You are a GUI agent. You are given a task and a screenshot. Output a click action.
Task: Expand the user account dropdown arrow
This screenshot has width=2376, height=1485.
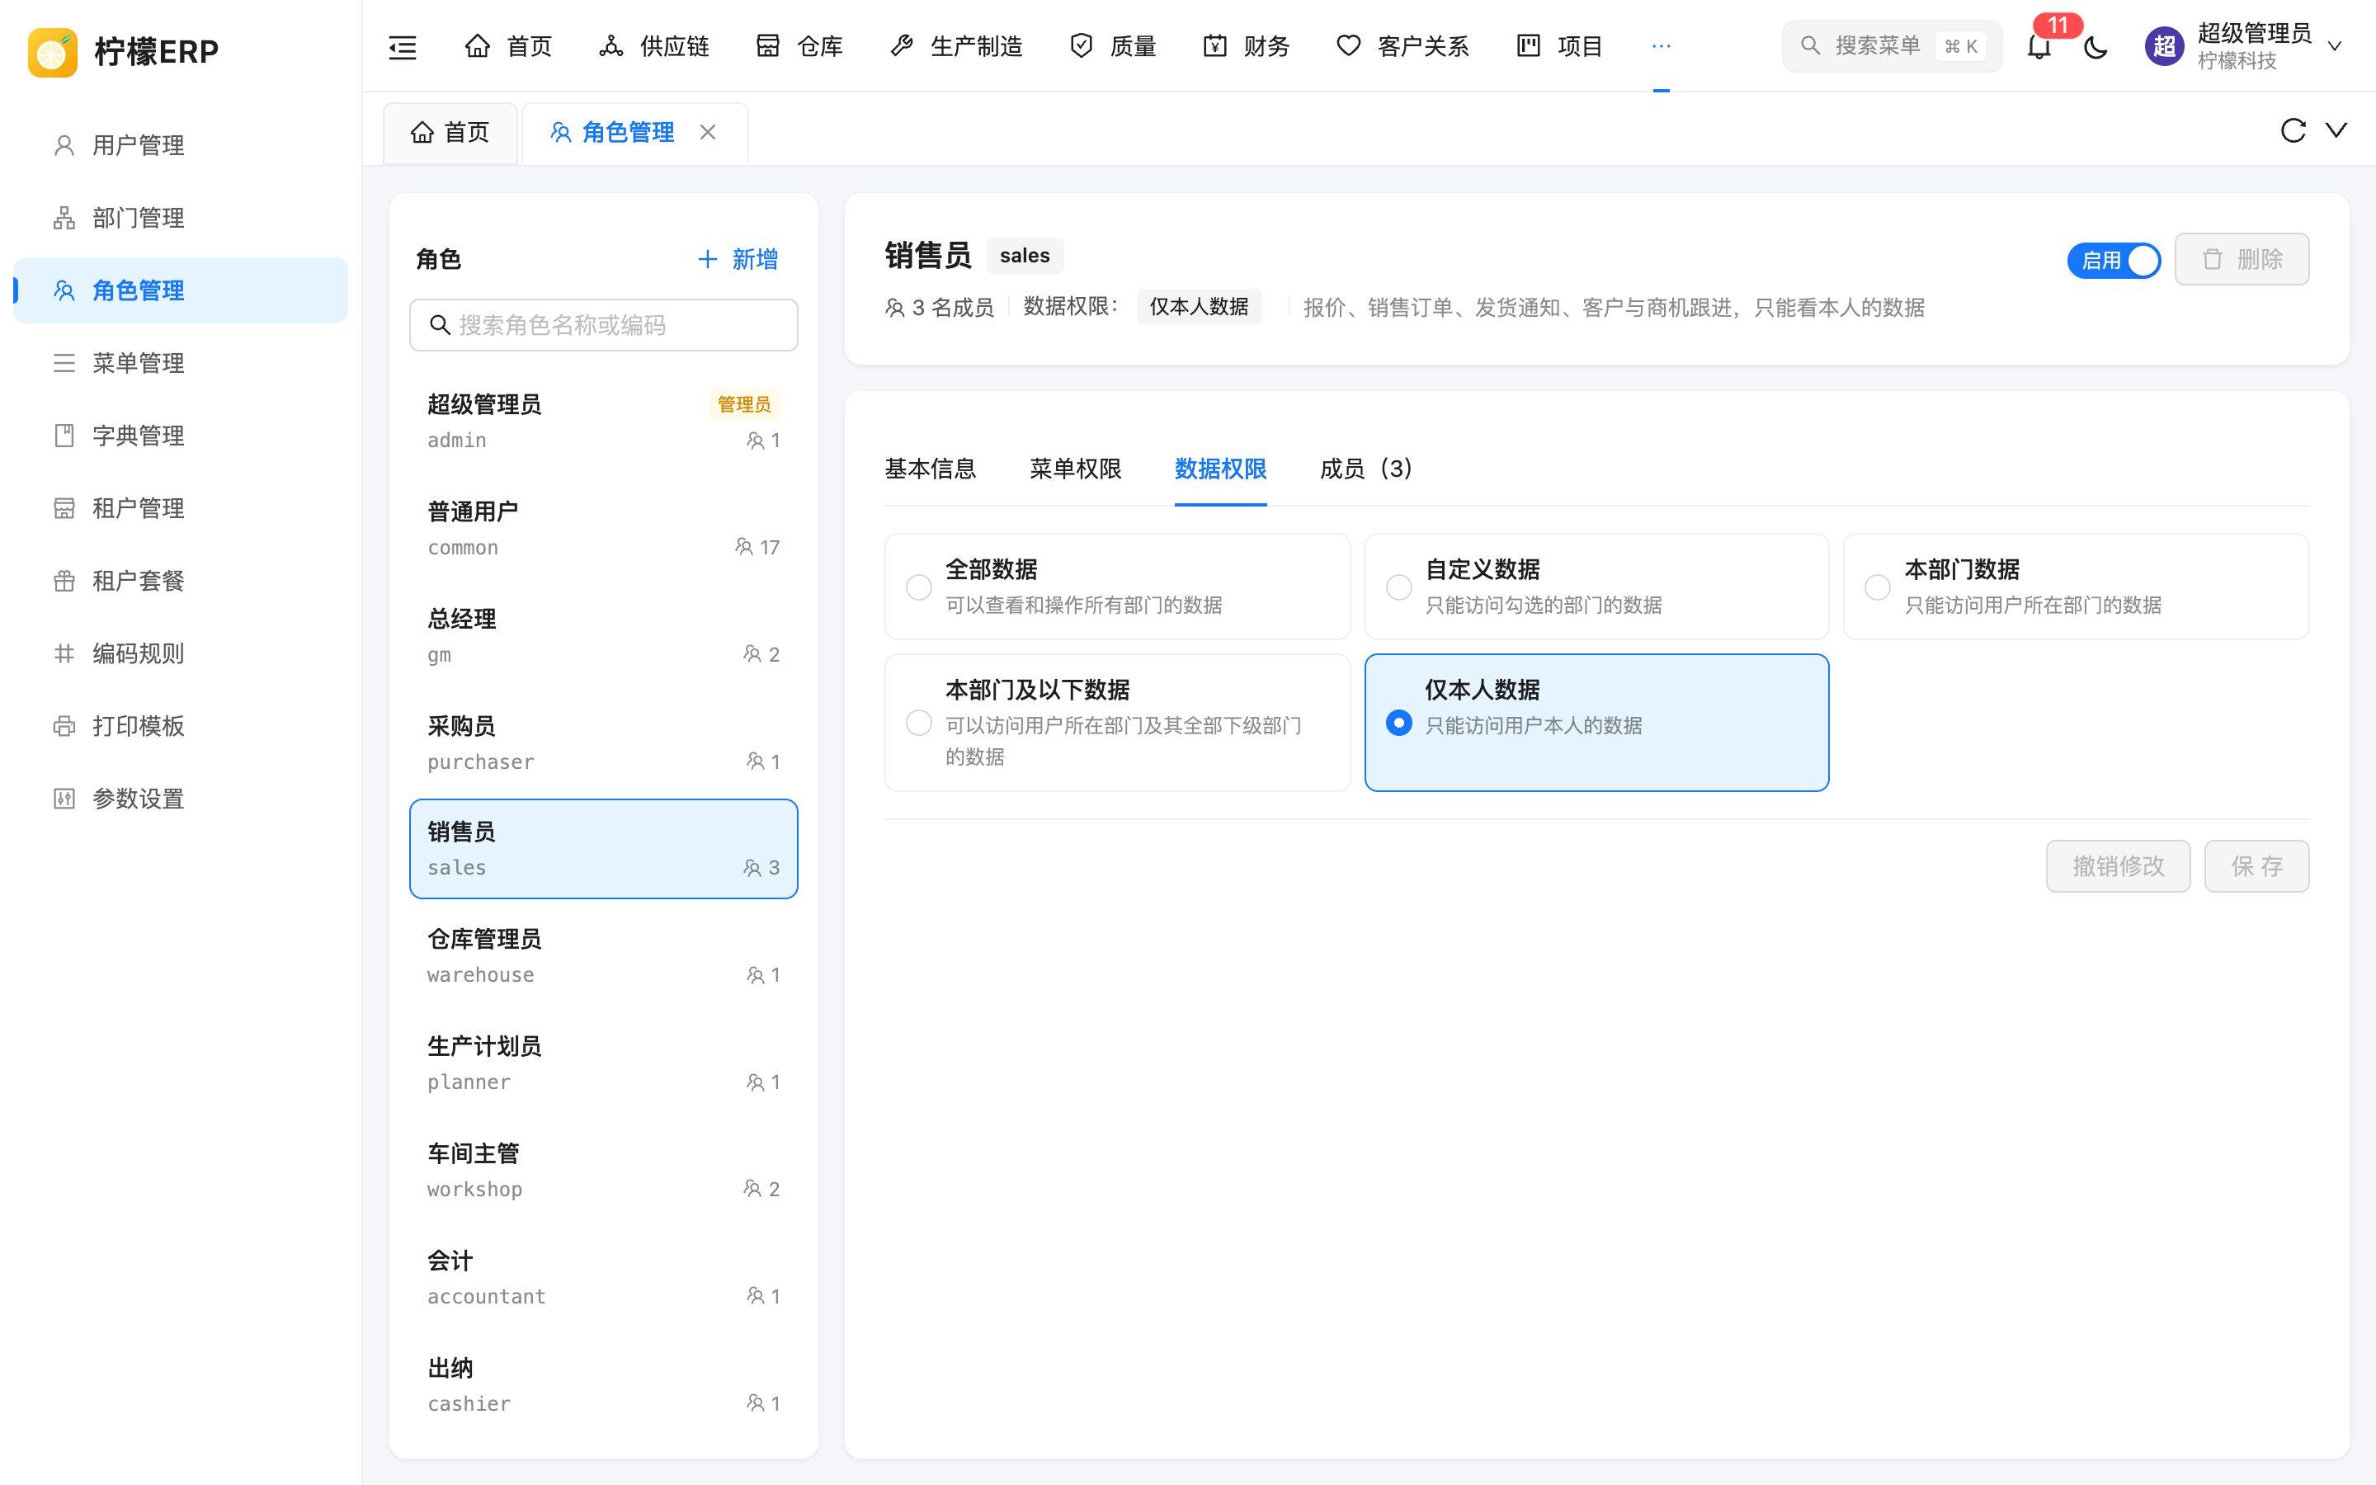tap(2335, 46)
